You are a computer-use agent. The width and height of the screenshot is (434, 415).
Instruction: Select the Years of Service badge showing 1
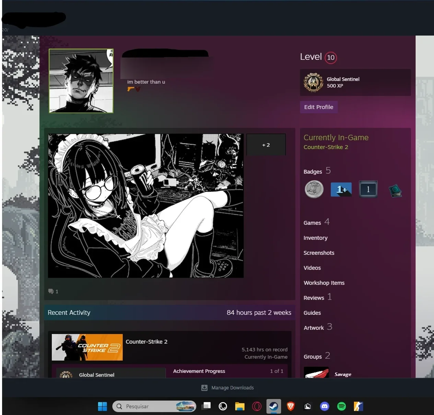368,189
